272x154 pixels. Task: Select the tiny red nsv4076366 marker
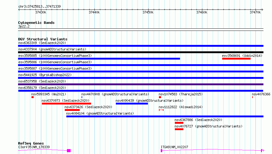click(x=252, y=97)
